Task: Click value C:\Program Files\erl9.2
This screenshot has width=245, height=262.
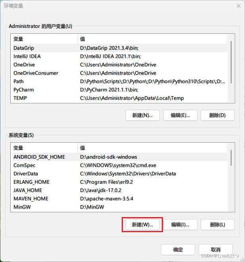Action: [106, 182]
